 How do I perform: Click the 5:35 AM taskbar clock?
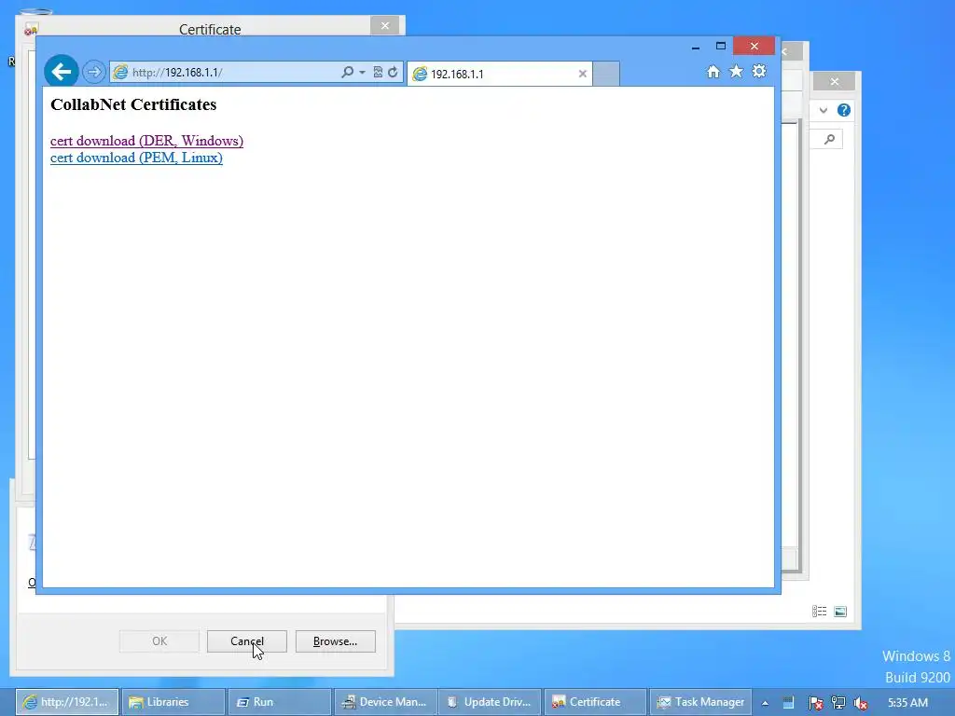tap(907, 702)
